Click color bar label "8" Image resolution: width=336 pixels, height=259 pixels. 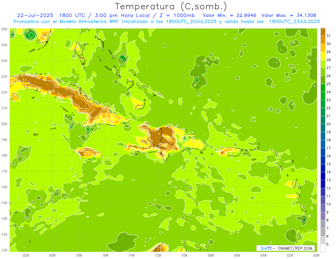[x=328, y=220]
